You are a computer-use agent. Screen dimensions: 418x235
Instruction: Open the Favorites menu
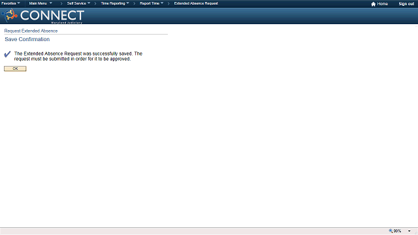click(x=10, y=3)
